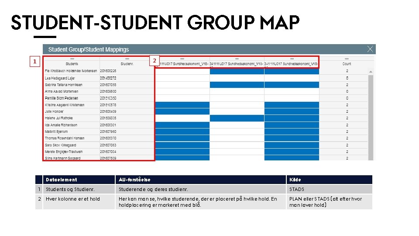Select student row Sara Skov Kirkegaard

coord(60,145)
